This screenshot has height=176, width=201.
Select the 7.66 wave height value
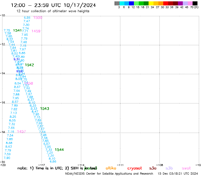tap(11, 128)
